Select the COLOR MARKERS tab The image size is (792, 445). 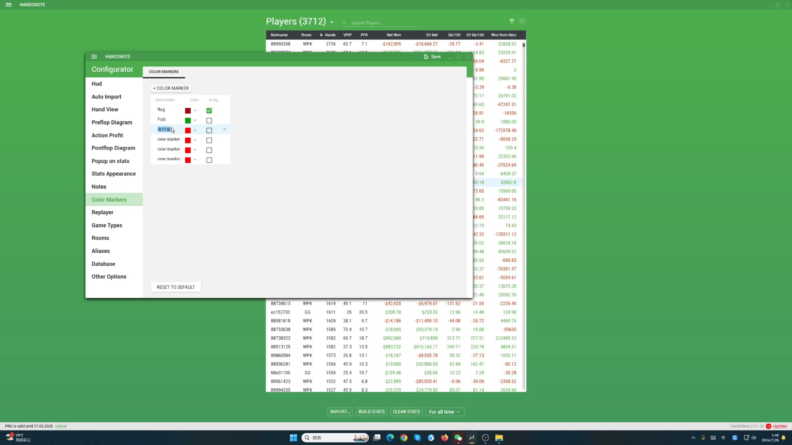tap(164, 72)
